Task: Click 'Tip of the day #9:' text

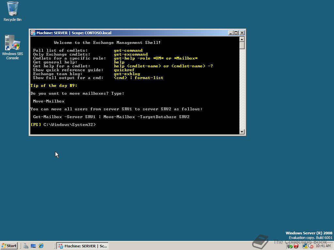Action: (54, 86)
